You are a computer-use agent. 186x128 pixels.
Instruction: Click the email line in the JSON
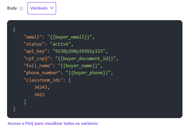click(59, 37)
